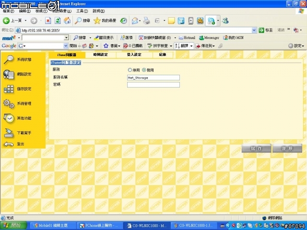The image size is (307, 230).
Task: Open the Windows Start button
Action: 13,225
